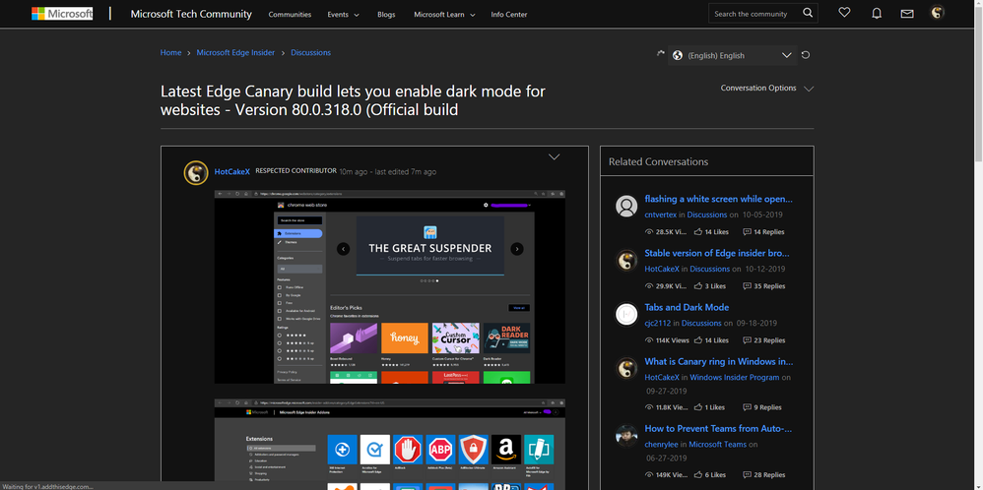Open the Communities menu
This screenshot has width=983, height=490.
(x=290, y=15)
